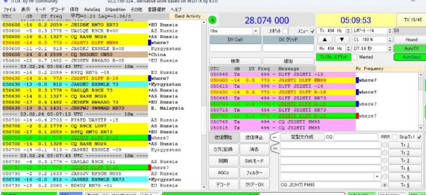The width and height of the screenshot is (426, 195).
Task: Click the ログに記録 button
Action: pyautogui.click(x=224, y=149)
